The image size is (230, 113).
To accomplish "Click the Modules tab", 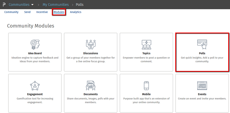I will point(59,12).
